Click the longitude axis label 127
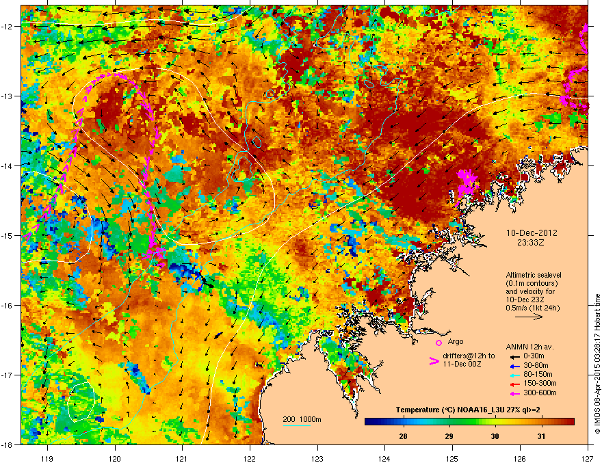The width and height of the screenshot is (602, 465). (588, 458)
